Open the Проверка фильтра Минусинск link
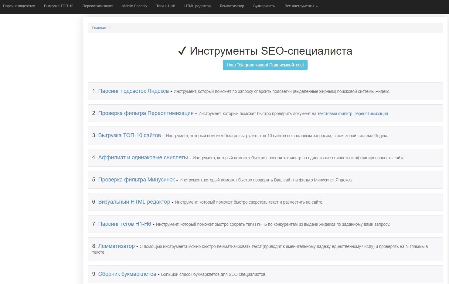 pyautogui.click(x=136, y=180)
